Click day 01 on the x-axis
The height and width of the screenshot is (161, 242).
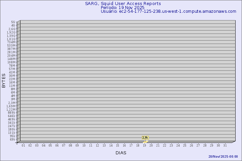23,146
